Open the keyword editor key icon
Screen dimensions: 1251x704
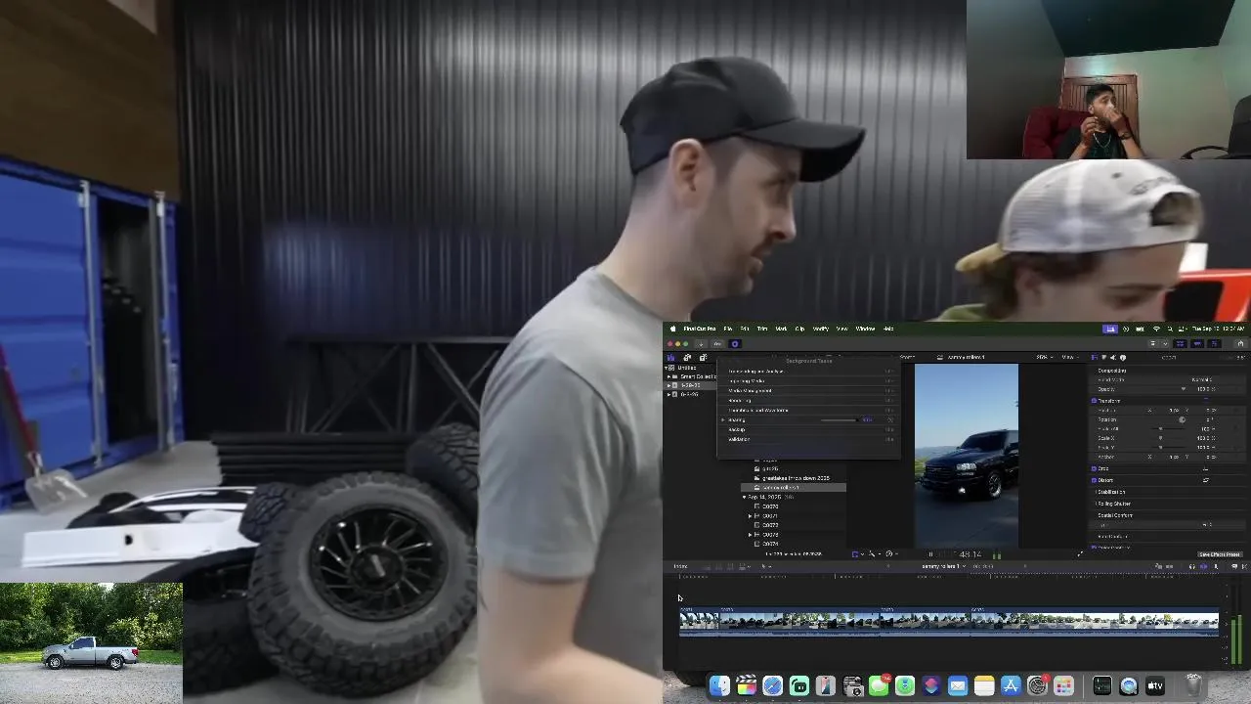[x=717, y=344]
